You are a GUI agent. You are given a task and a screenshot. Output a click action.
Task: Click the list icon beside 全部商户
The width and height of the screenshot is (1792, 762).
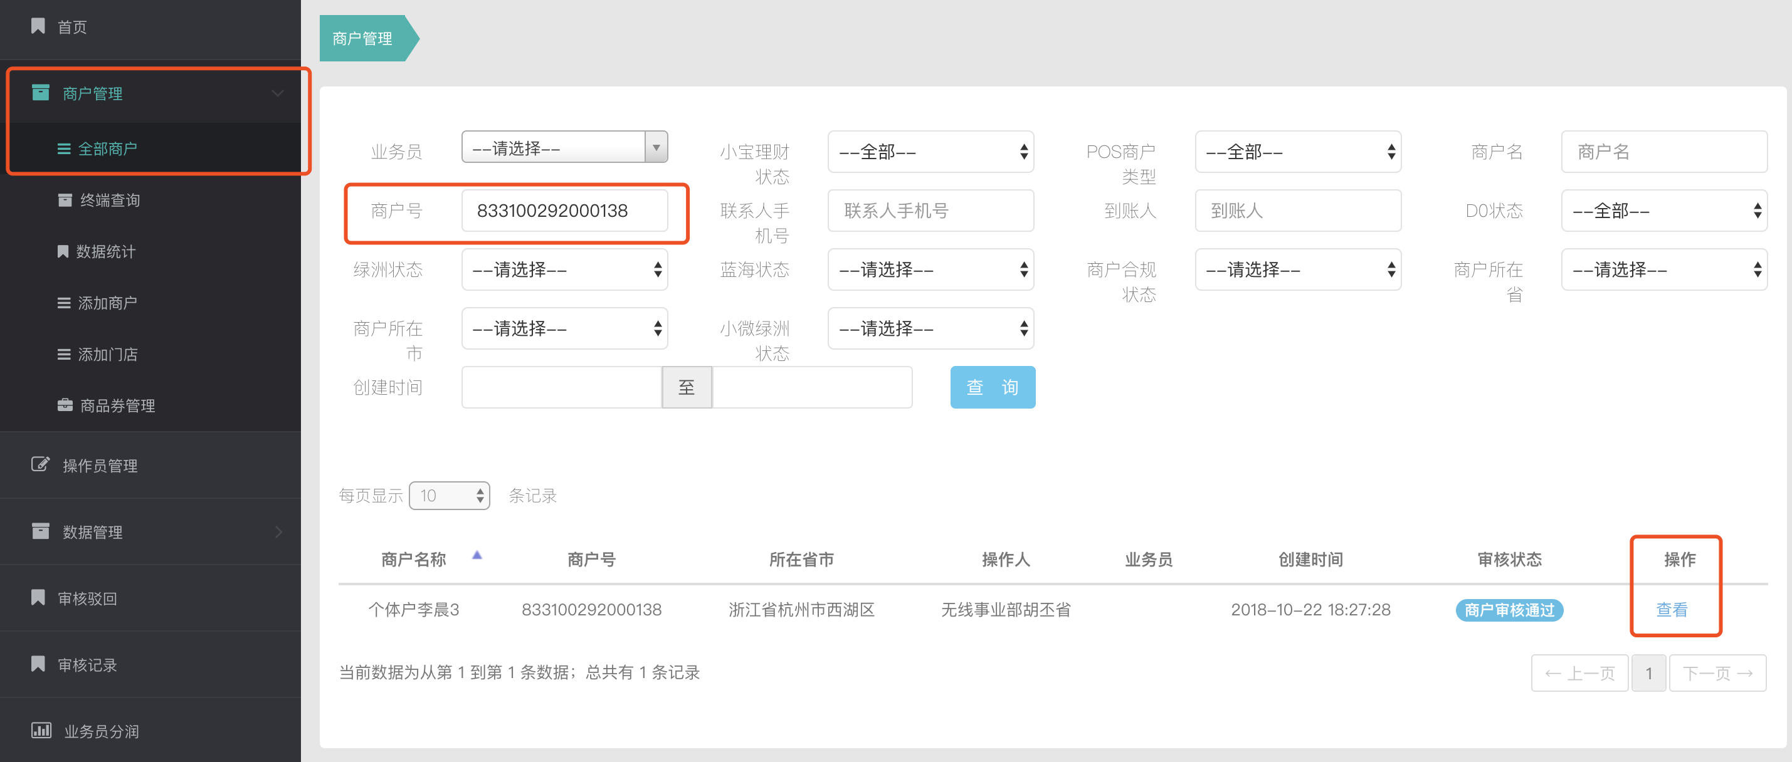point(64,149)
